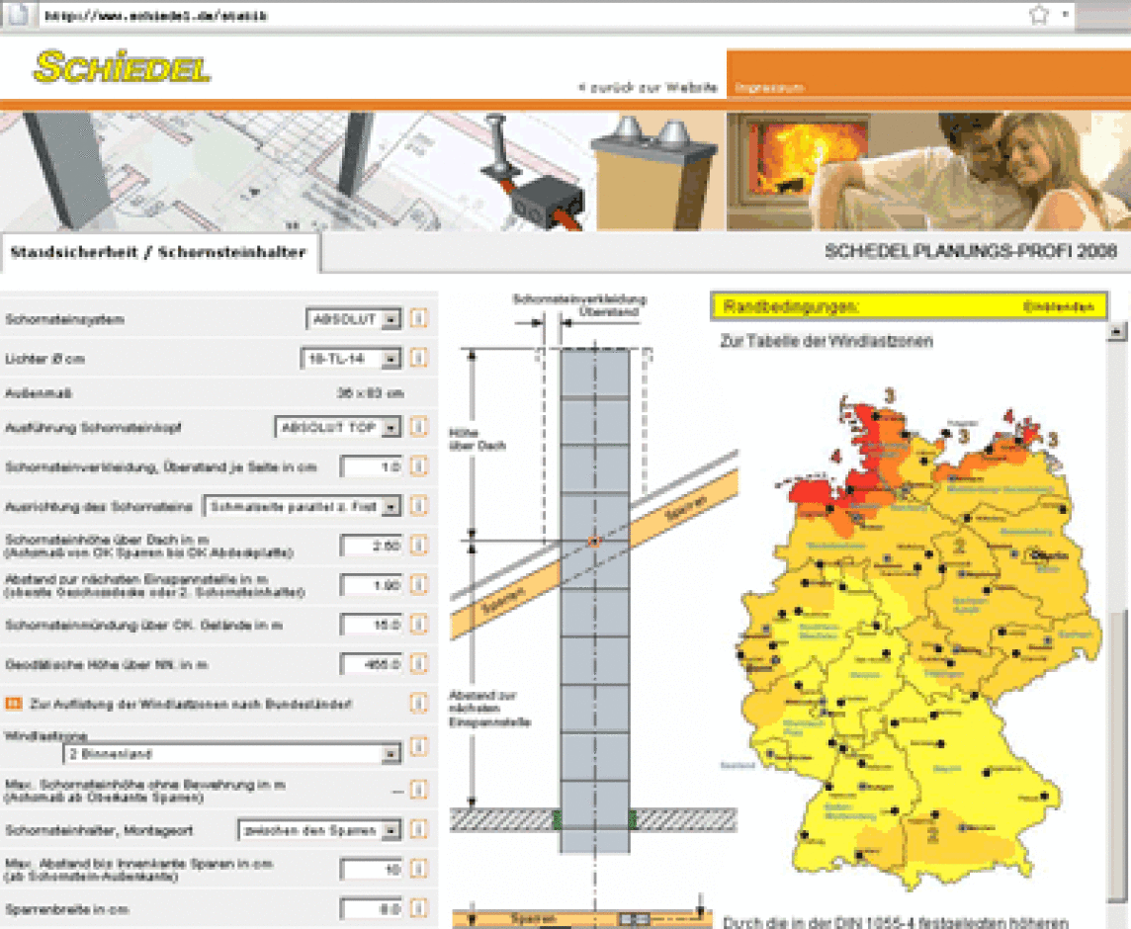Viewport: 1131px width, 929px height.
Task: Follow the 'zurück zur Website' link
Action: click(648, 88)
